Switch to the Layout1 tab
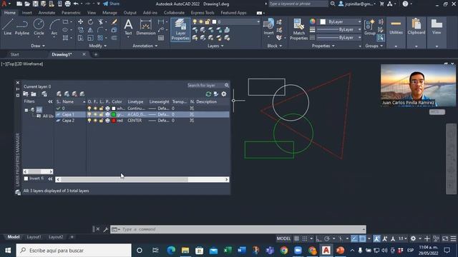 click(34, 237)
